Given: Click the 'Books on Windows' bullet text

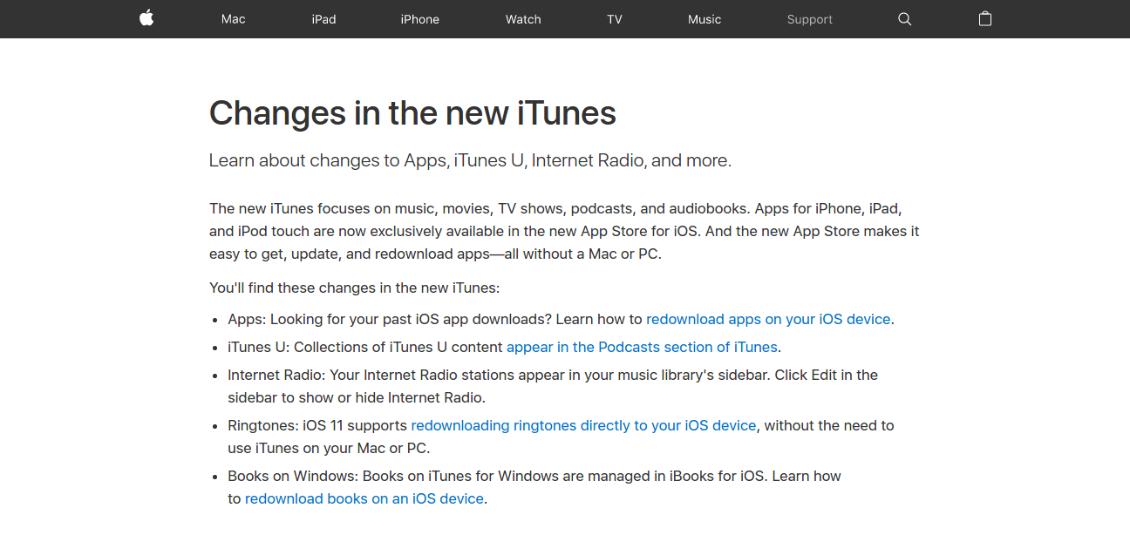Looking at the screenshot, I should (x=534, y=476).
